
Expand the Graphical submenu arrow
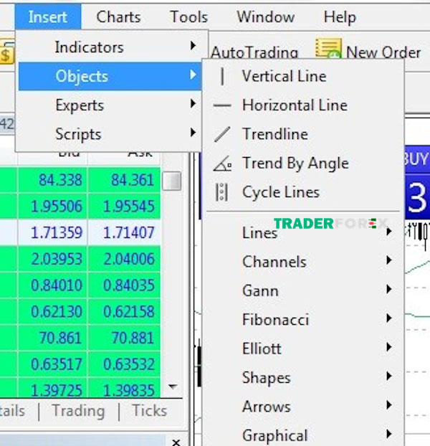pyautogui.click(x=389, y=434)
